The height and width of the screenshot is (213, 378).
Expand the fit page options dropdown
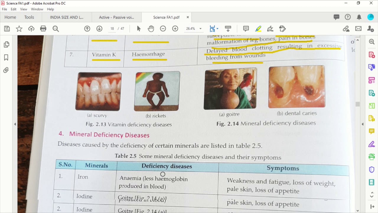(218, 29)
